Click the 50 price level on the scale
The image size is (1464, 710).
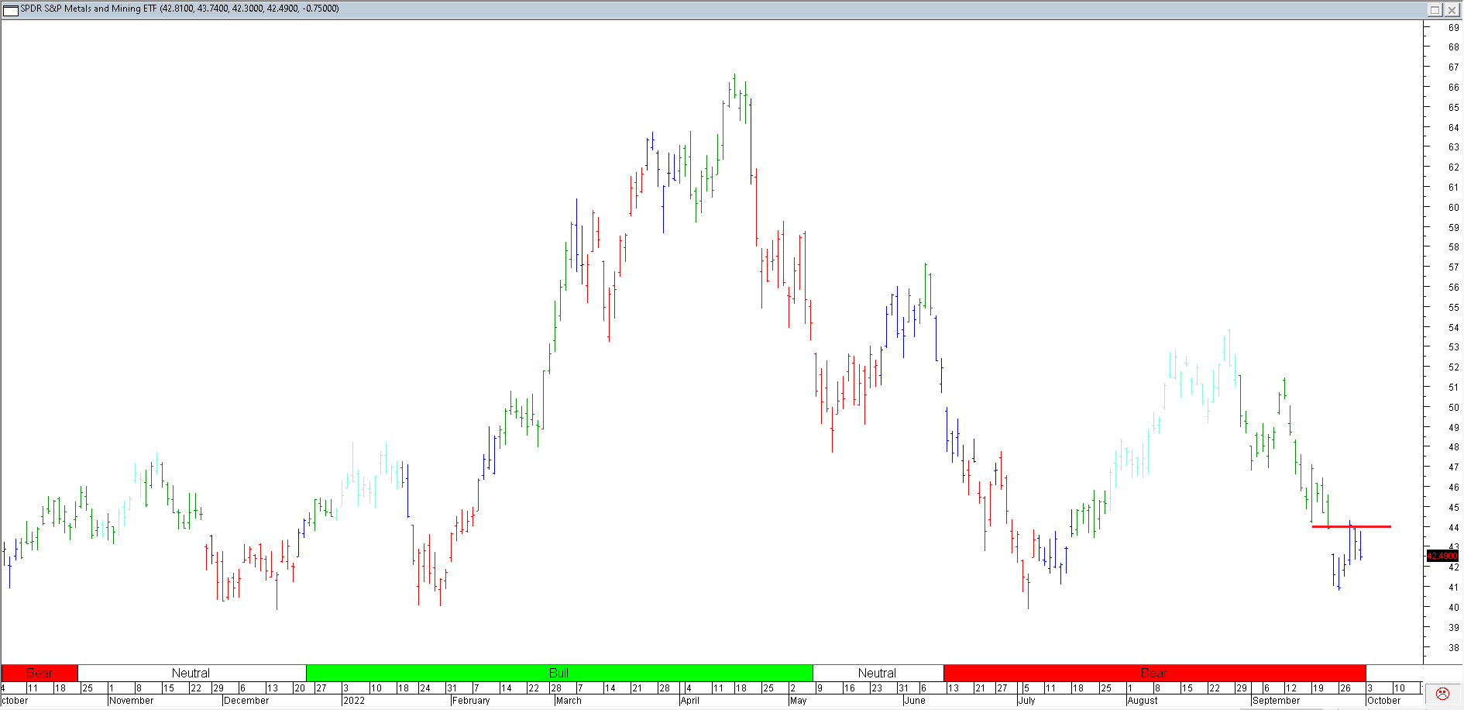point(1453,408)
